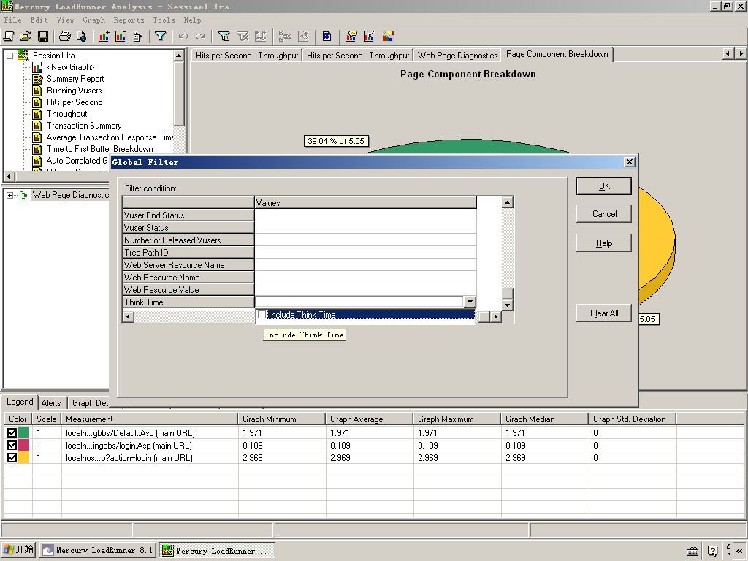
Task: Select Transaction Summary in session tree
Action: (84, 126)
